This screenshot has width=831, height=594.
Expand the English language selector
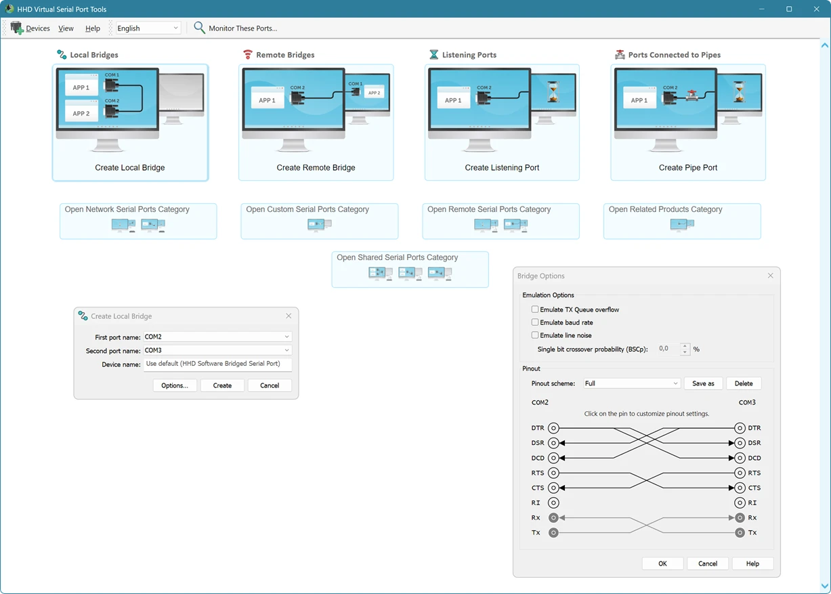[175, 28]
